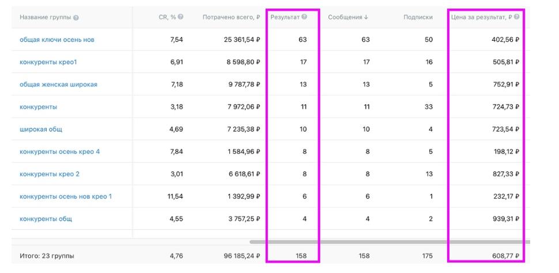
Task: Select spent value 1 392,99 ₽
Action: 244,197
